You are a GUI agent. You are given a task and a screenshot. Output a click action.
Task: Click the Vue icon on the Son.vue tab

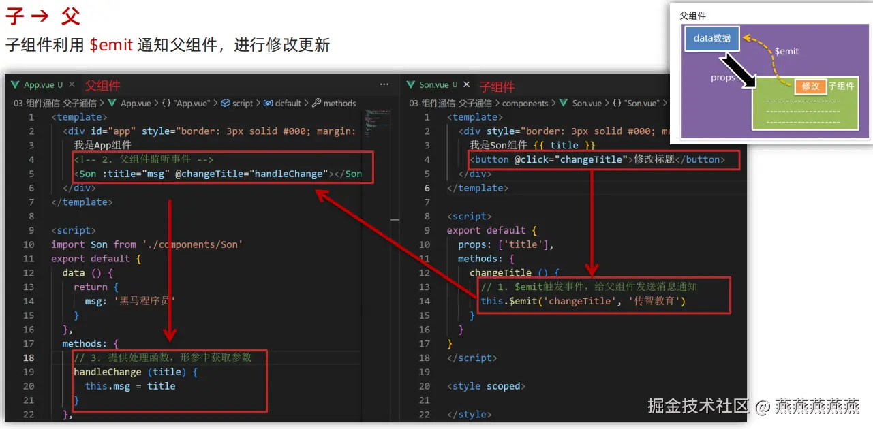[410, 85]
